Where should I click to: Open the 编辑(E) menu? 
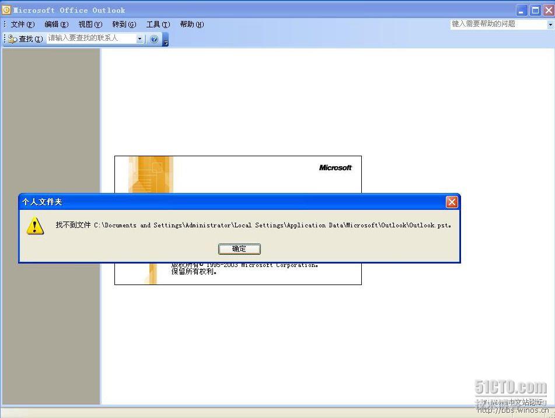pos(56,24)
